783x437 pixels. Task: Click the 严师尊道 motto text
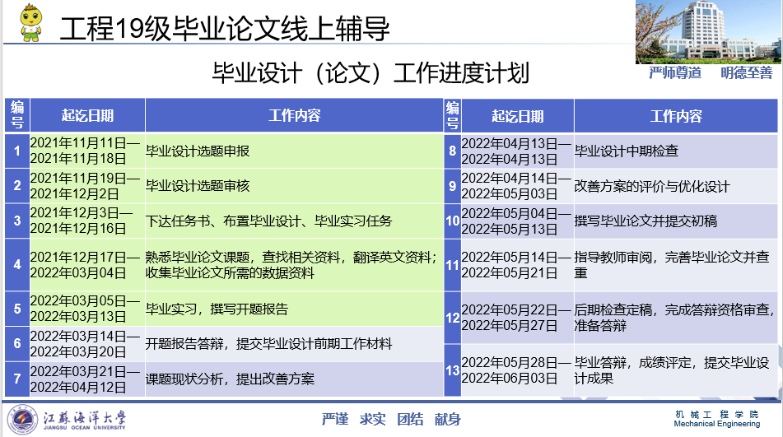pos(674,73)
